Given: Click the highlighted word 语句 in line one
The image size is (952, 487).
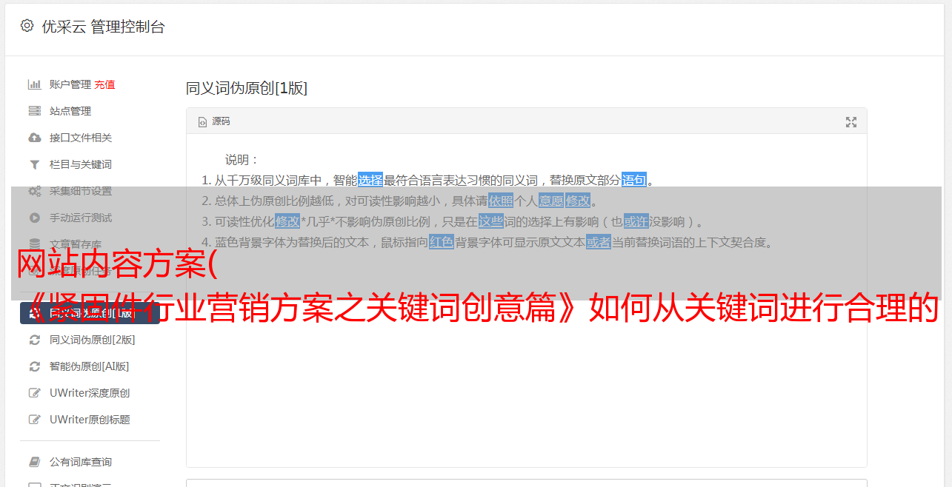Looking at the screenshot, I should click(634, 180).
